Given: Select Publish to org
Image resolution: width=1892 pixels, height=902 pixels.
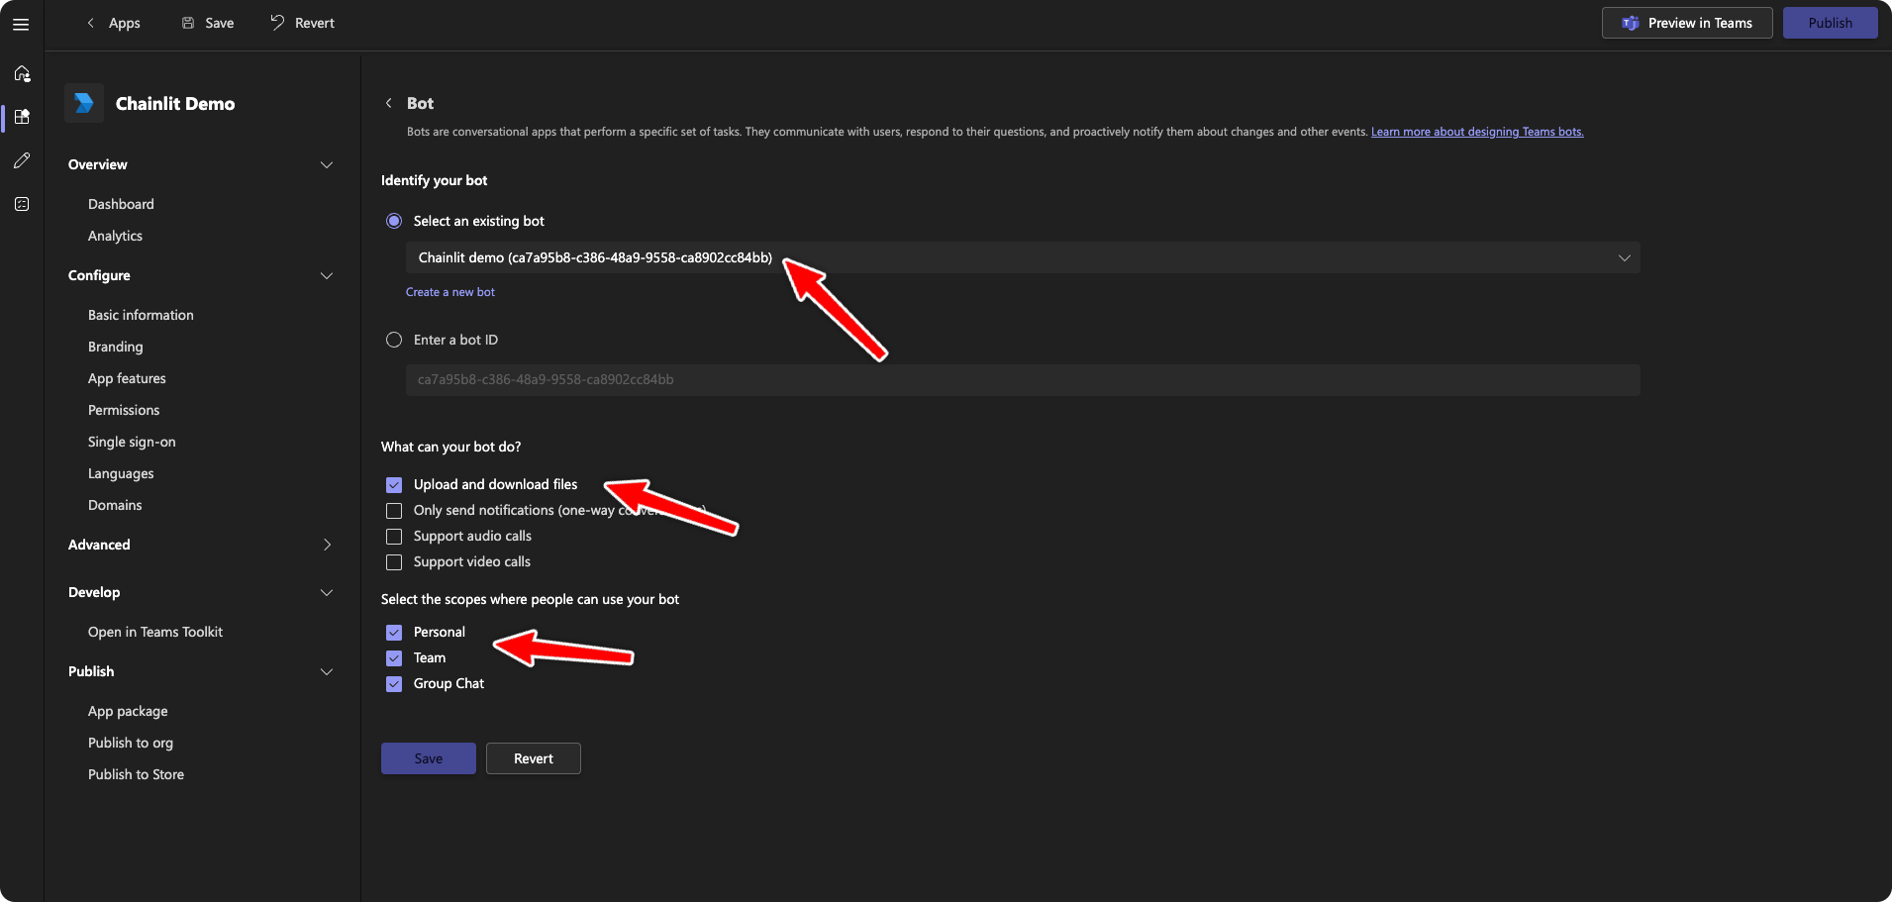Looking at the screenshot, I should [131, 743].
